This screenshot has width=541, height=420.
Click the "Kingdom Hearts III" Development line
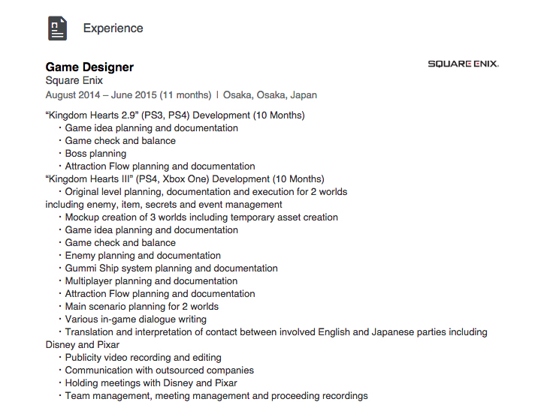pos(185,179)
